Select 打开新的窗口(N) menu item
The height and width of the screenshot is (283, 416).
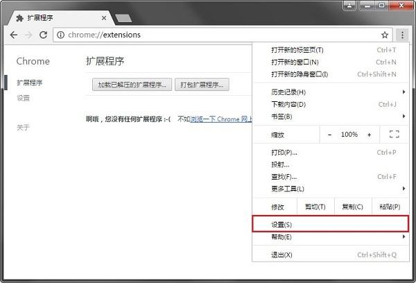click(x=330, y=62)
